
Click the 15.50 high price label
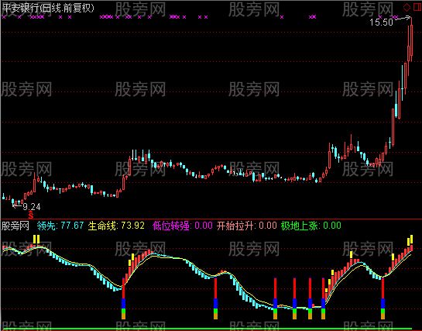tap(382, 22)
